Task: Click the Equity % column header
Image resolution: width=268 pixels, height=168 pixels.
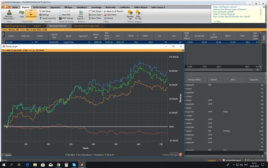Action: click(x=254, y=80)
